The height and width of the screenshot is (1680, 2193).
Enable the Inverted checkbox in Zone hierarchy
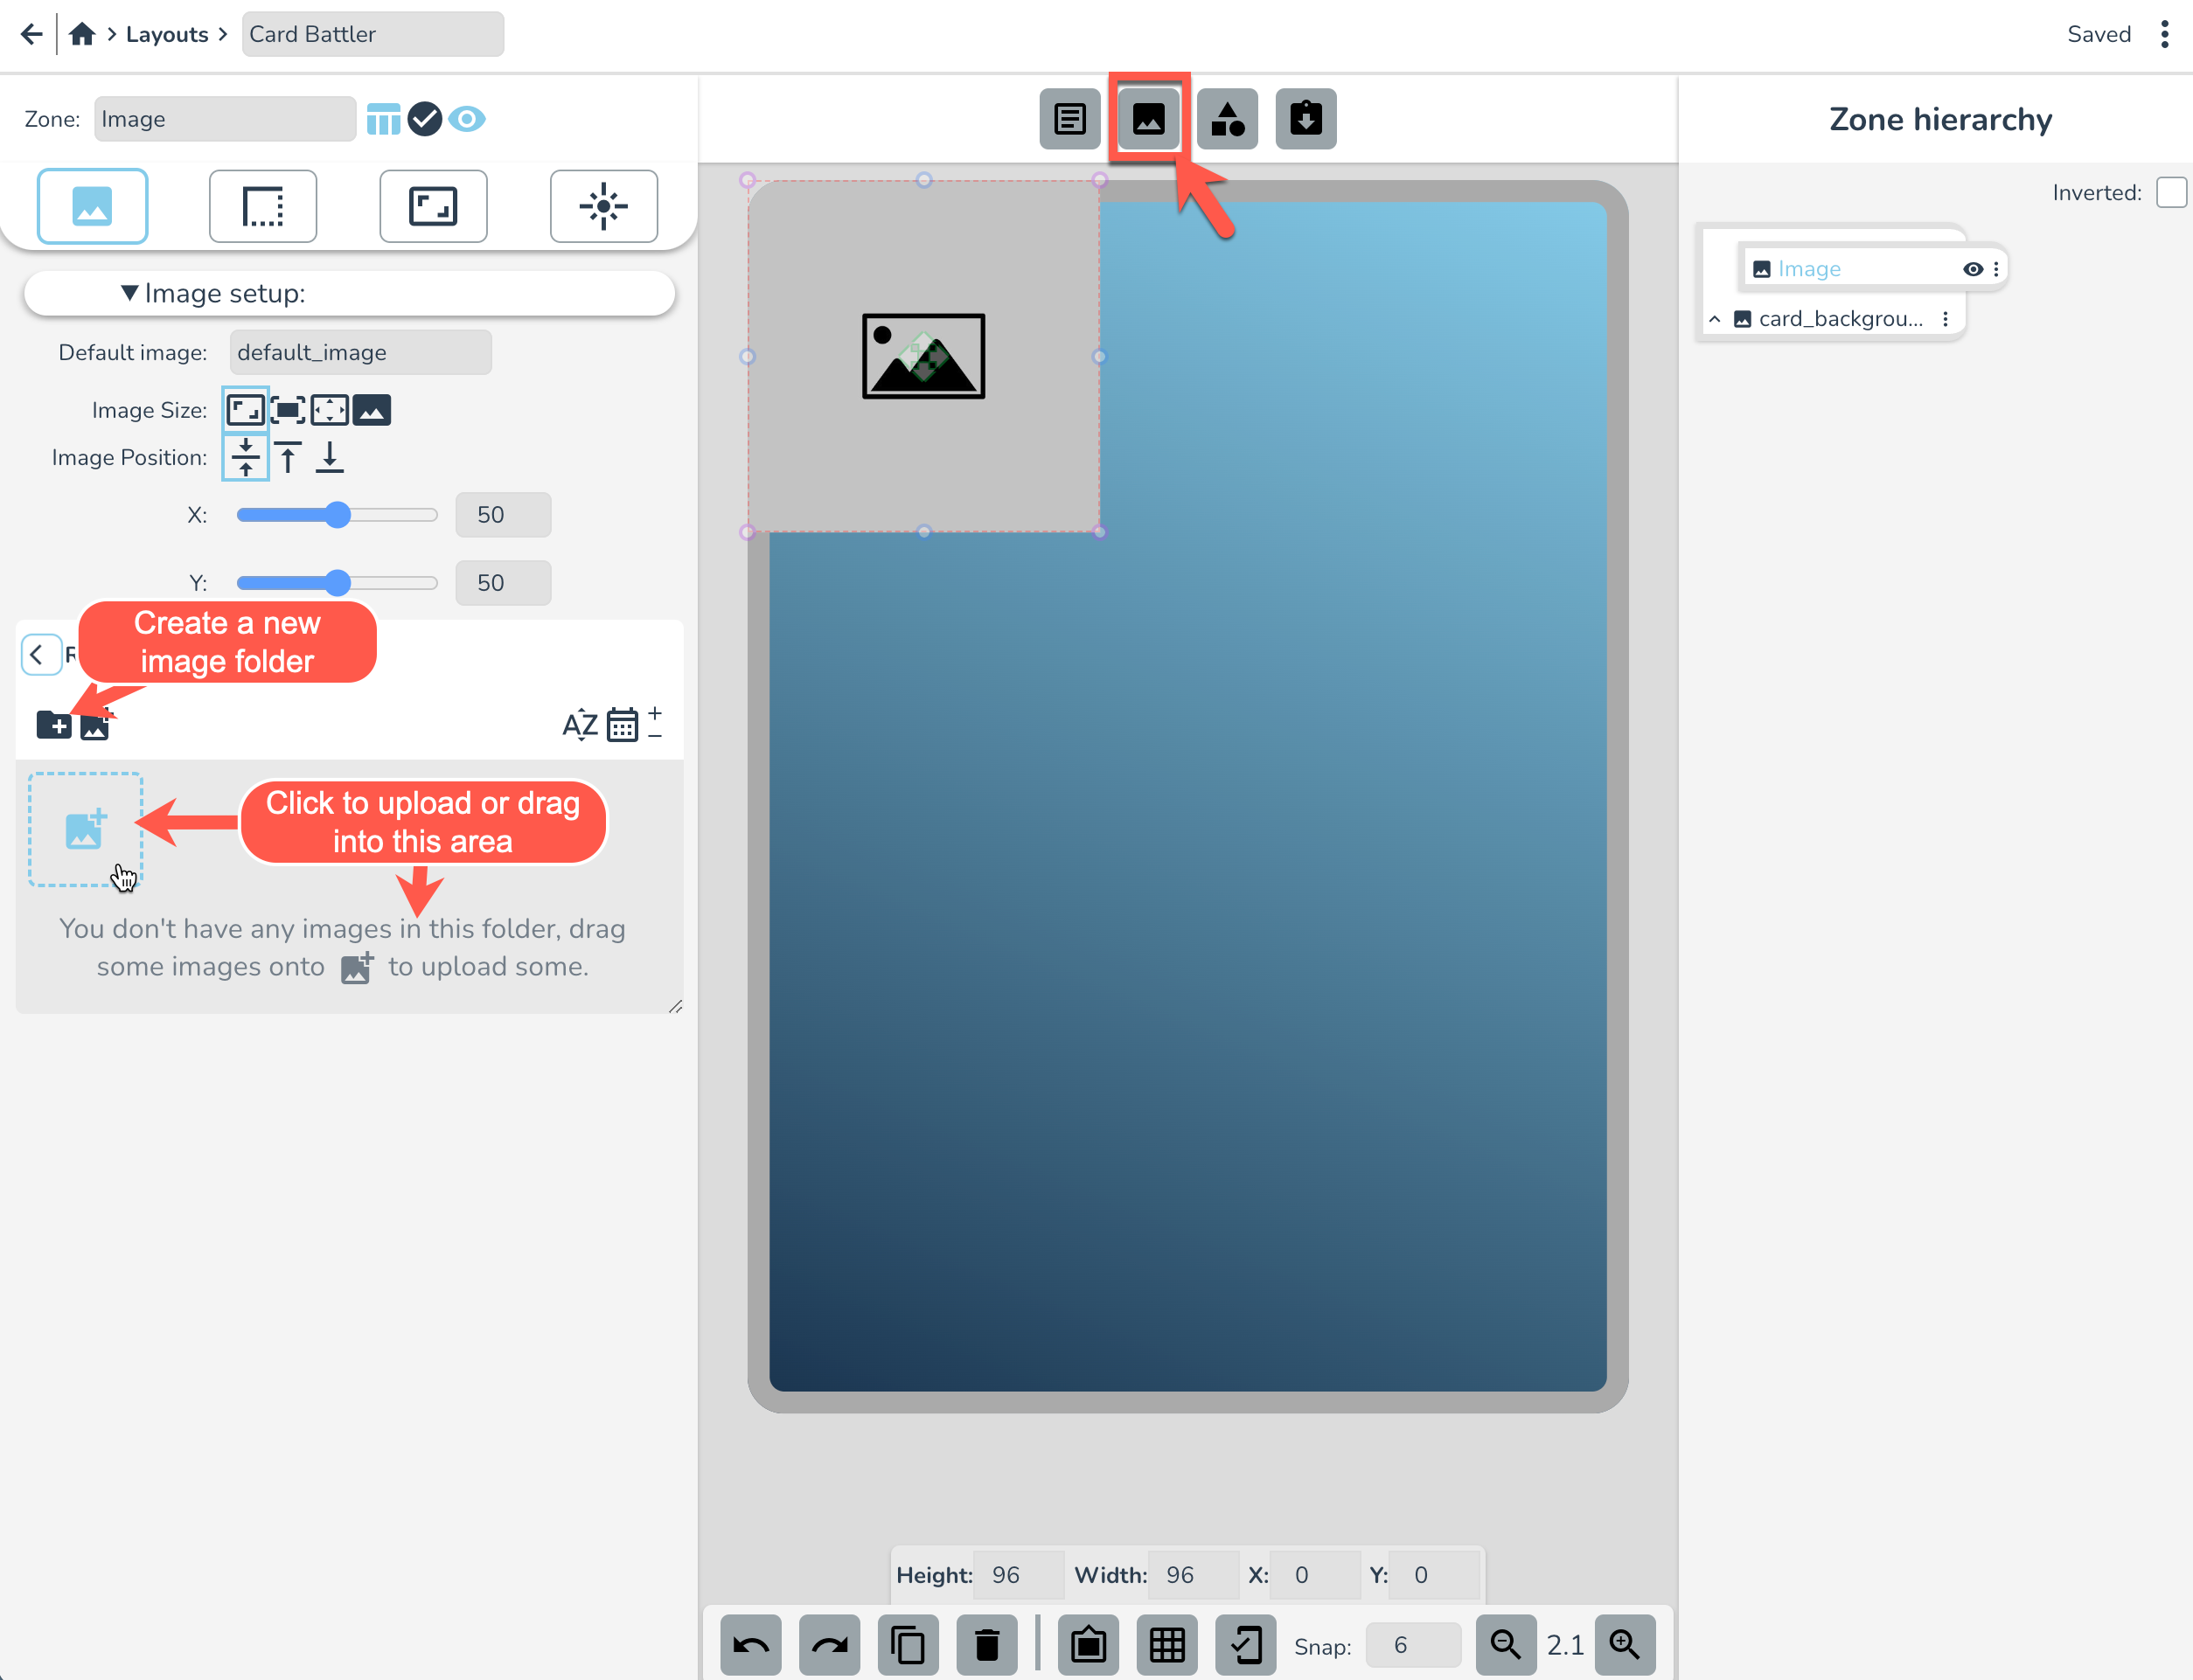pyautogui.click(x=2171, y=192)
